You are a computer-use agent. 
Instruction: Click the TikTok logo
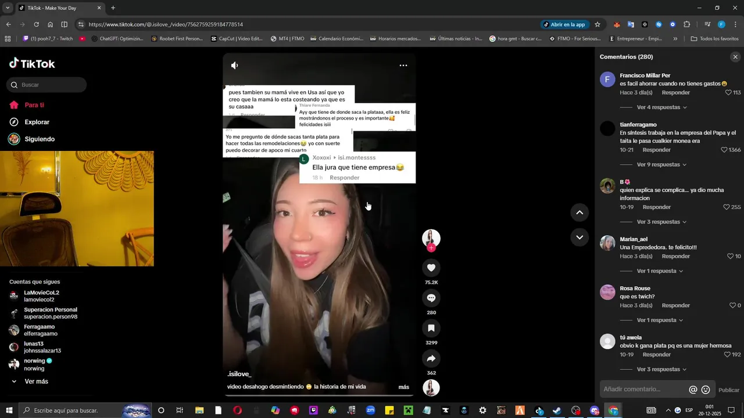pos(32,64)
